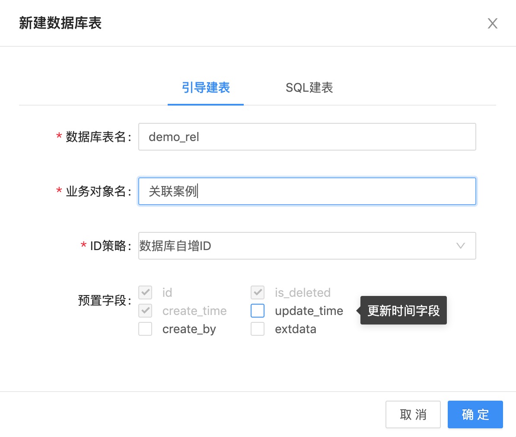Click the update_time label text
This screenshot has height=437, width=516.
click(309, 311)
